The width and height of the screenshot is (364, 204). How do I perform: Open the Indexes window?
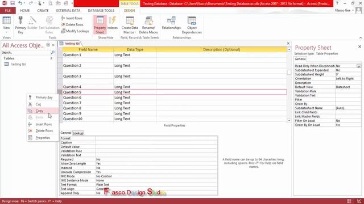113,23
